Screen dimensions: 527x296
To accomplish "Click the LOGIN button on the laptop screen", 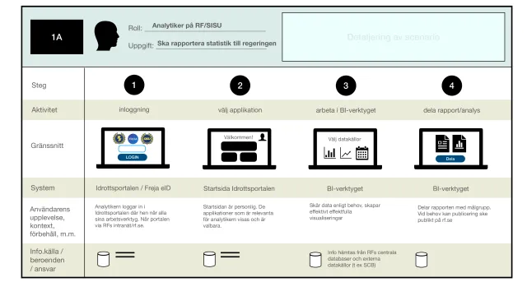I will click(x=132, y=157).
